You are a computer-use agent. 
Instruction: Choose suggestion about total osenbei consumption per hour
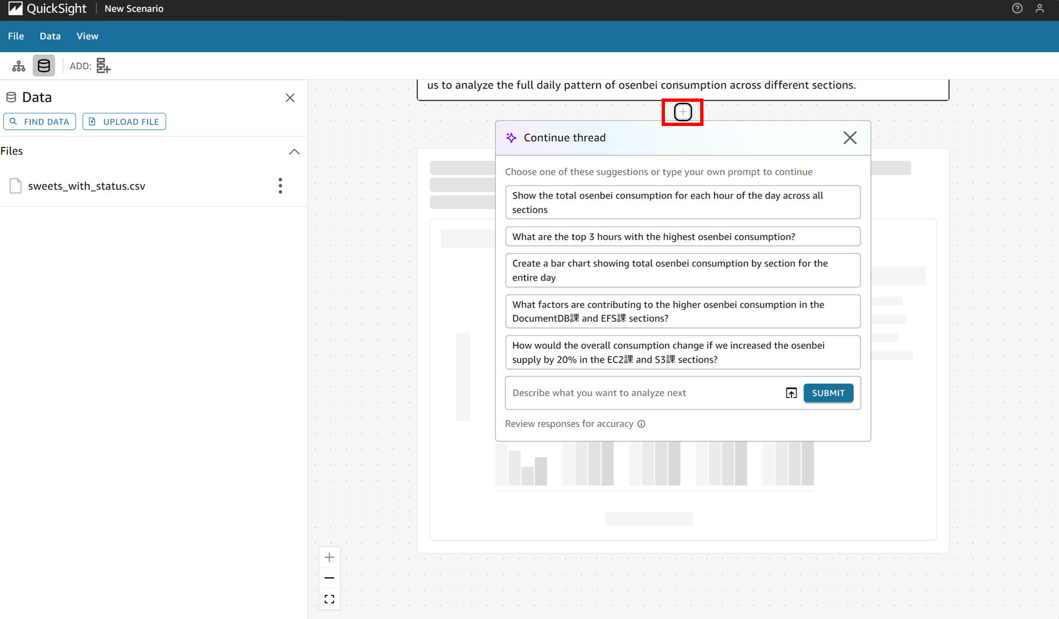tap(683, 202)
